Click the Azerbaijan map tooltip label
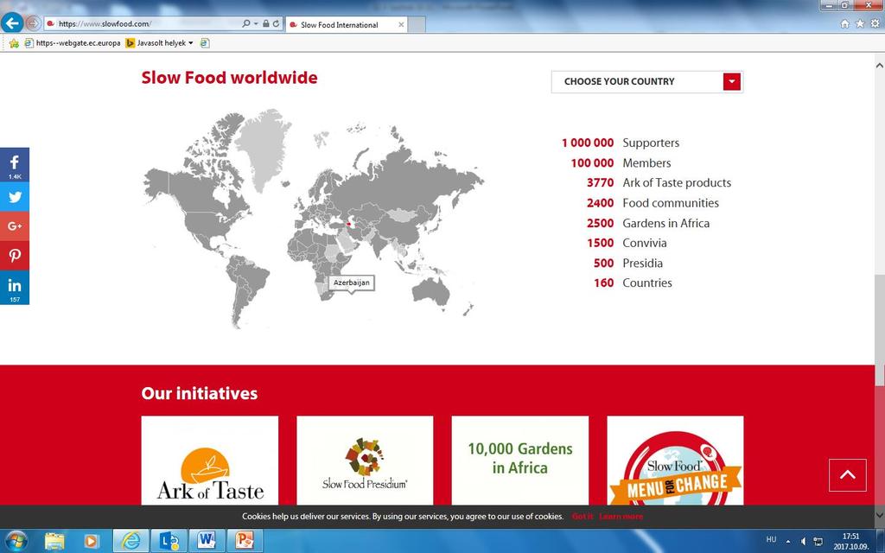 [352, 283]
